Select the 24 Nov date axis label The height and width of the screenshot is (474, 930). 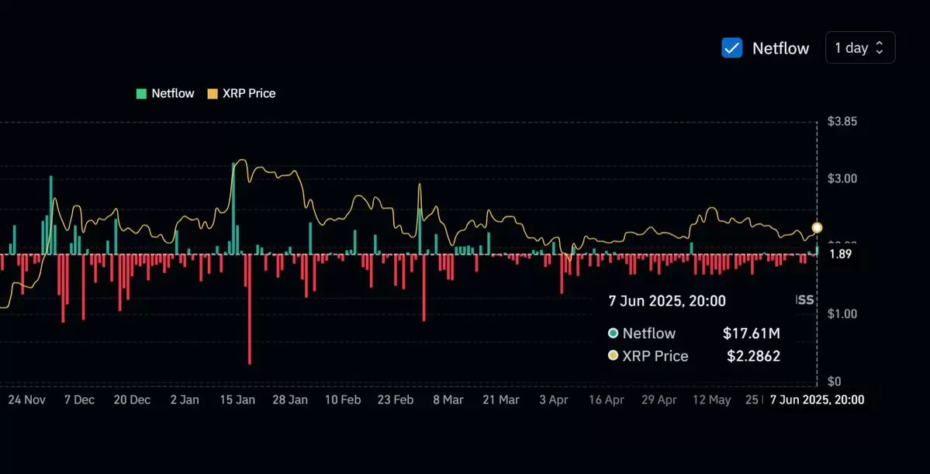click(27, 400)
